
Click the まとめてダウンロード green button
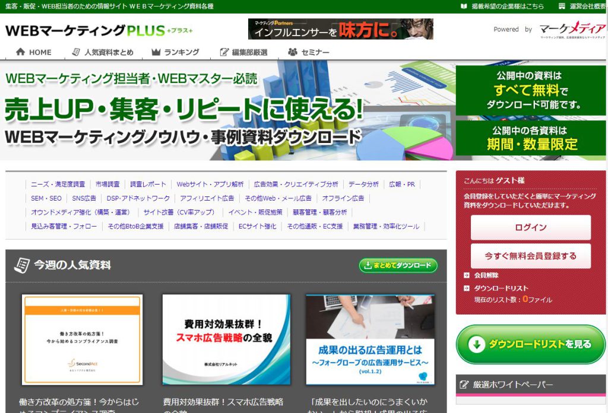coord(398,265)
